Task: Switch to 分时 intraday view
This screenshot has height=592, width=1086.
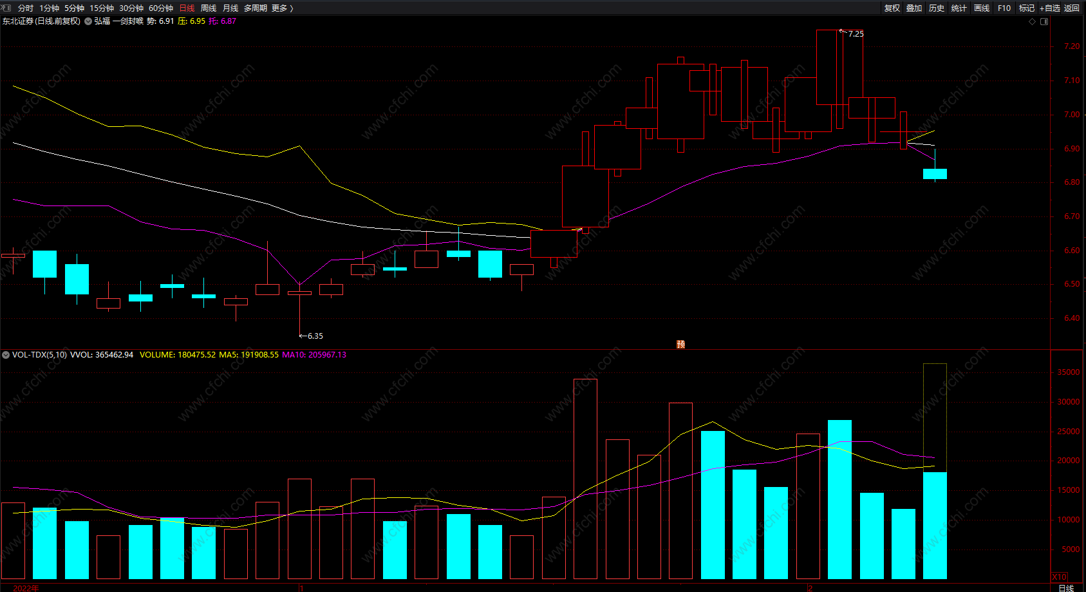Action: pyautogui.click(x=26, y=8)
